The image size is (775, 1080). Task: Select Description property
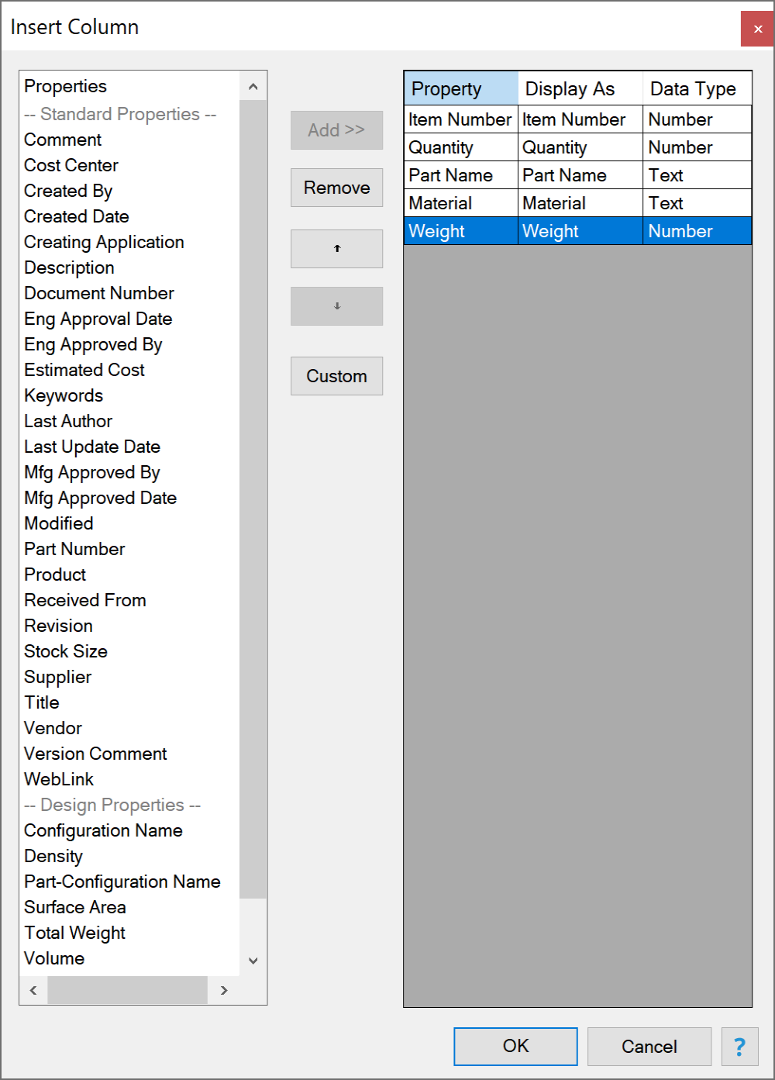pyautogui.click(x=69, y=267)
